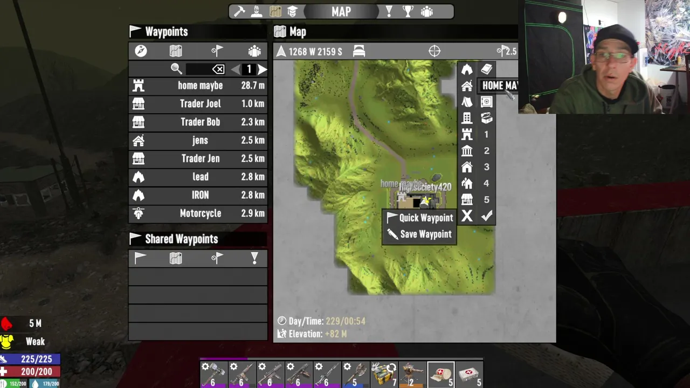This screenshot has height=388, width=690.
Task: Click the waypoint search magnifier icon
Action: click(x=176, y=69)
